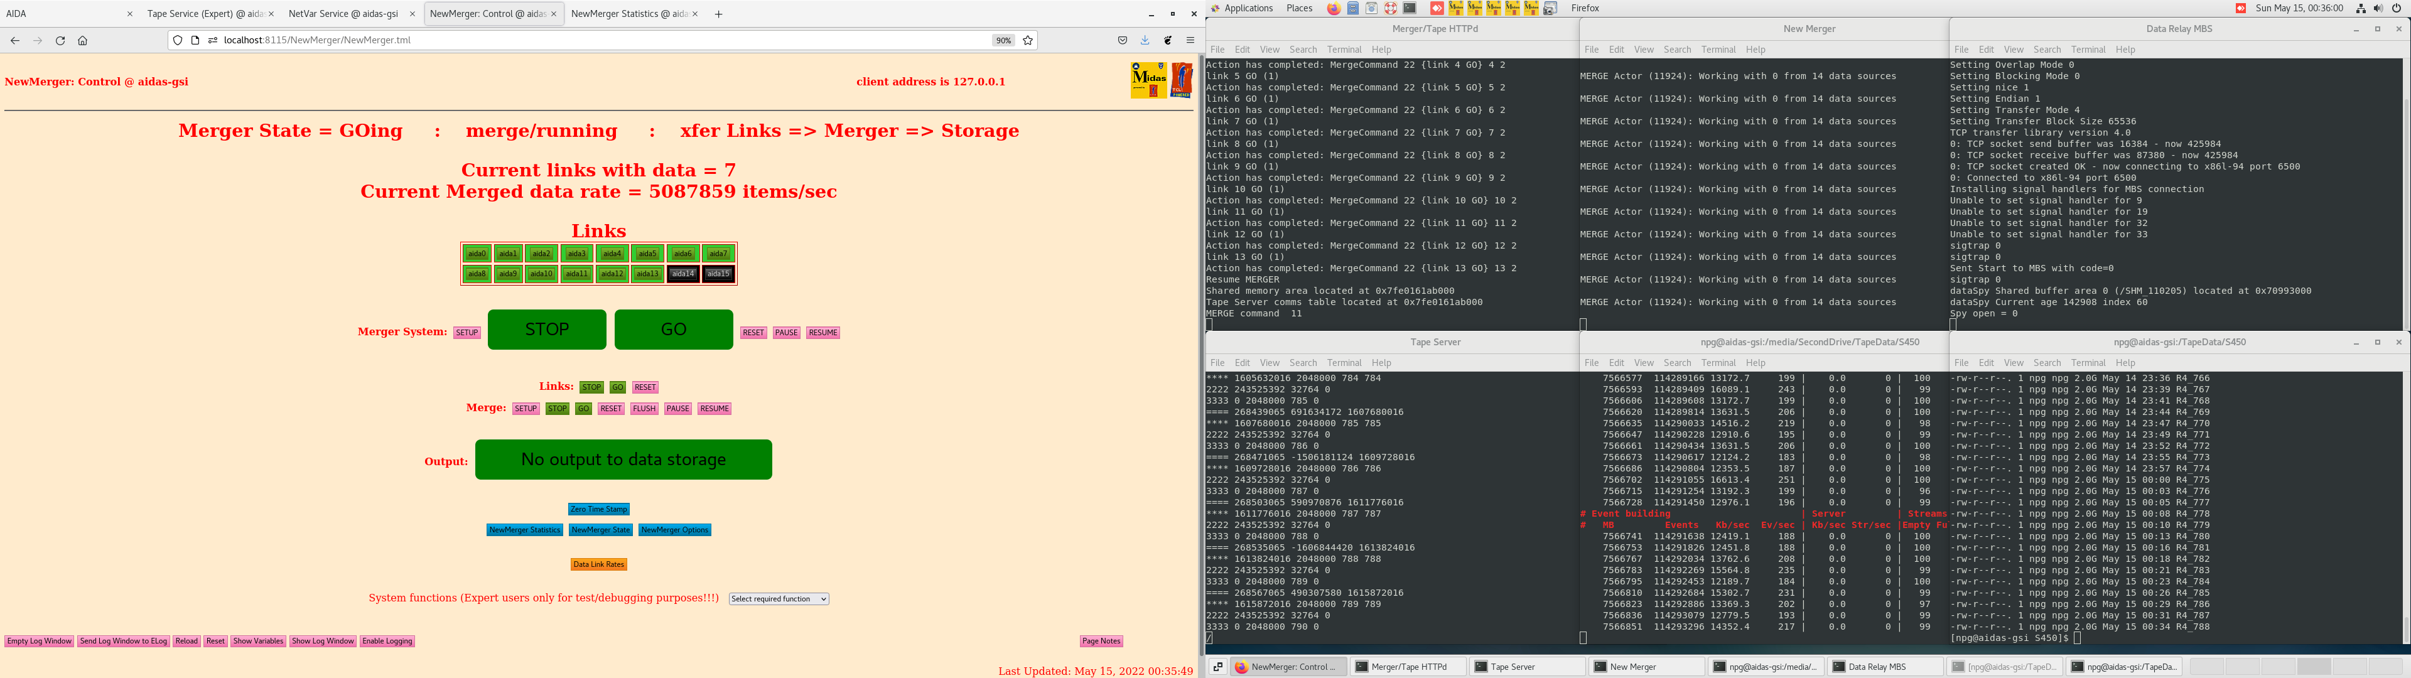
Task: Open Places menu in top panel
Action: (x=1299, y=8)
